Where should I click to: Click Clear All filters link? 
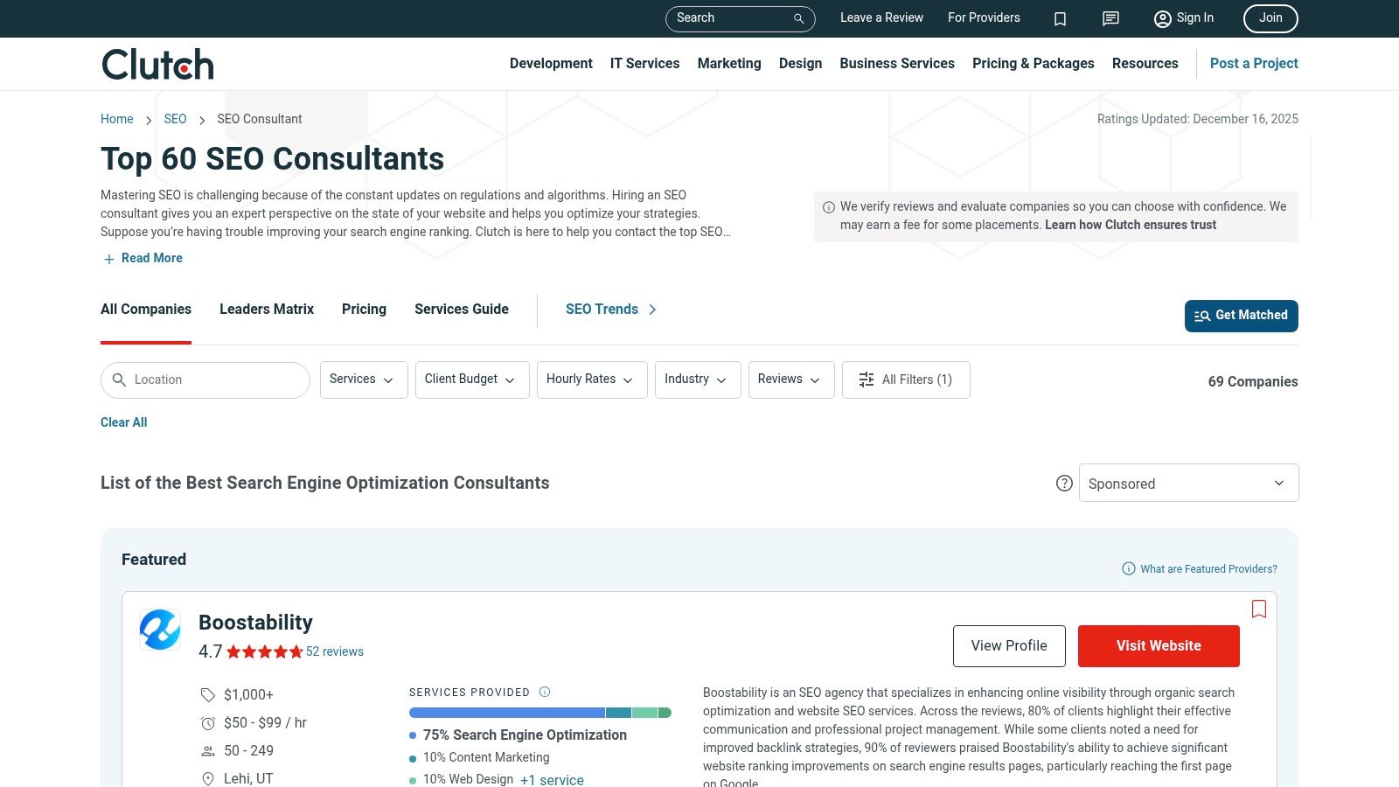[x=123, y=422]
